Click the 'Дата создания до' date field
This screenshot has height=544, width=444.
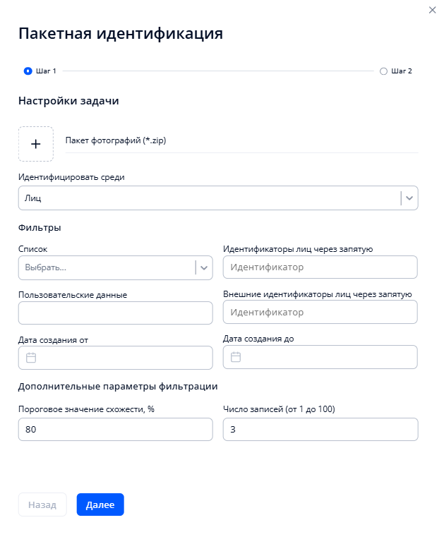[328, 357]
